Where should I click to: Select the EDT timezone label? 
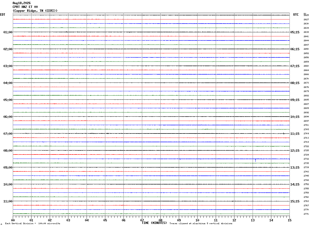pyautogui.click(x=3, y=15)
